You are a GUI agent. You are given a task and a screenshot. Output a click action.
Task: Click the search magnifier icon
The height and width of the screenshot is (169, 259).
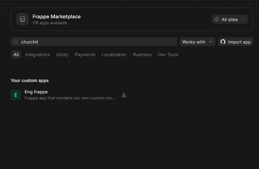(16, 42)
